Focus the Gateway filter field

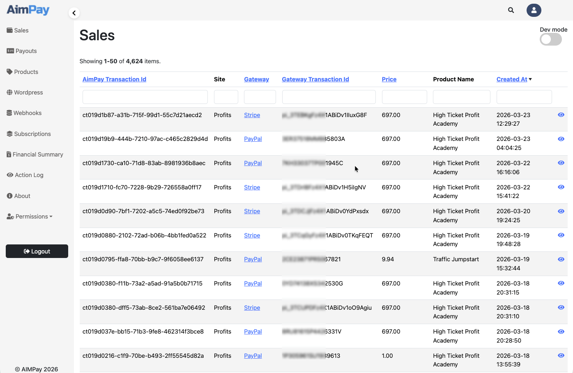260,97
